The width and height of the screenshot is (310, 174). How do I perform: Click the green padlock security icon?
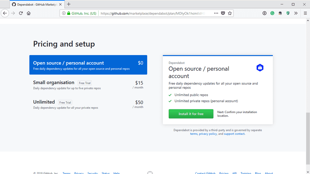point(69,13)
